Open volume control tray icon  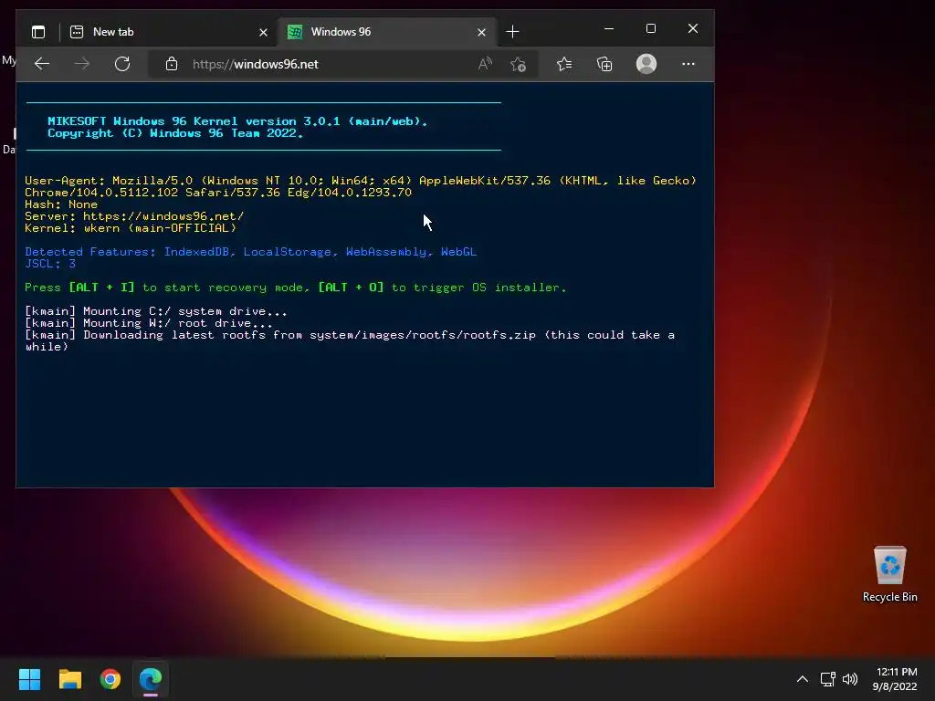pos(850,679)
